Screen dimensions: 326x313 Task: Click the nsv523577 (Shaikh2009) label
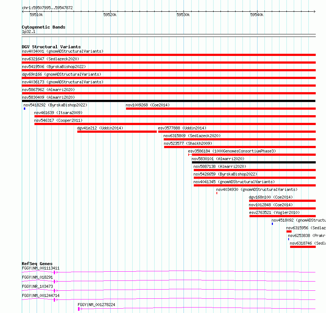[188, 143]
